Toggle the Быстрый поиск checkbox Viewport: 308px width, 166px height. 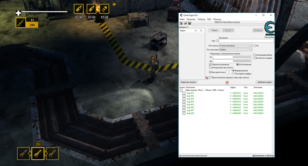(210, 72)
